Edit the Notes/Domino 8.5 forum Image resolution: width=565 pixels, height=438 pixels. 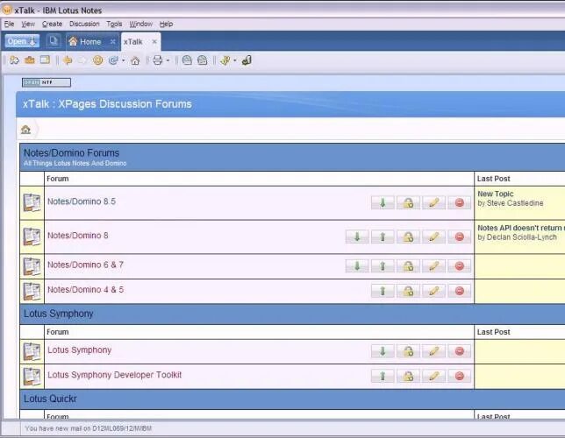[433, 202]
